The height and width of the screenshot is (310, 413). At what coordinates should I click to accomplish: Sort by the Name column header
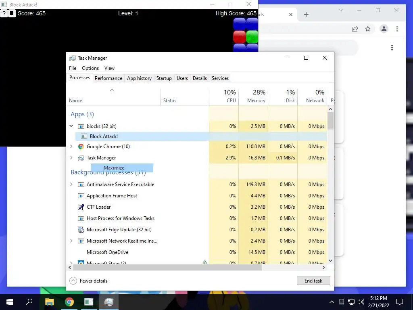113,96
